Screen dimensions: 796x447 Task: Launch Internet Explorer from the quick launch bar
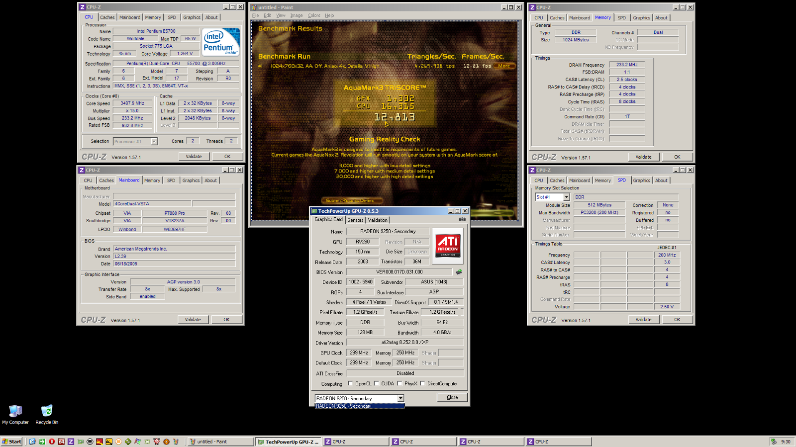[x=32, y=442]
